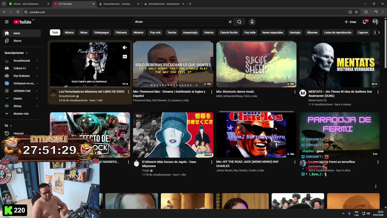Click the address bar youtube.com
This screenshot has height=218, width=387.
click(x=184, y=12)
